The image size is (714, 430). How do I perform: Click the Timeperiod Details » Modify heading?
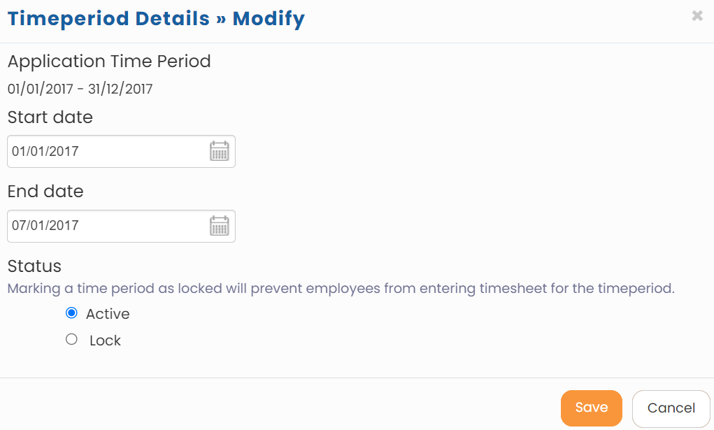point(155,18)
